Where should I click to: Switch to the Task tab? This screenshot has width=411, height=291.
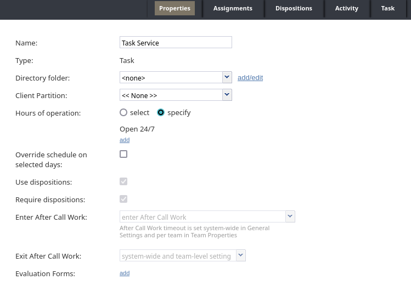tap(387, 8)
